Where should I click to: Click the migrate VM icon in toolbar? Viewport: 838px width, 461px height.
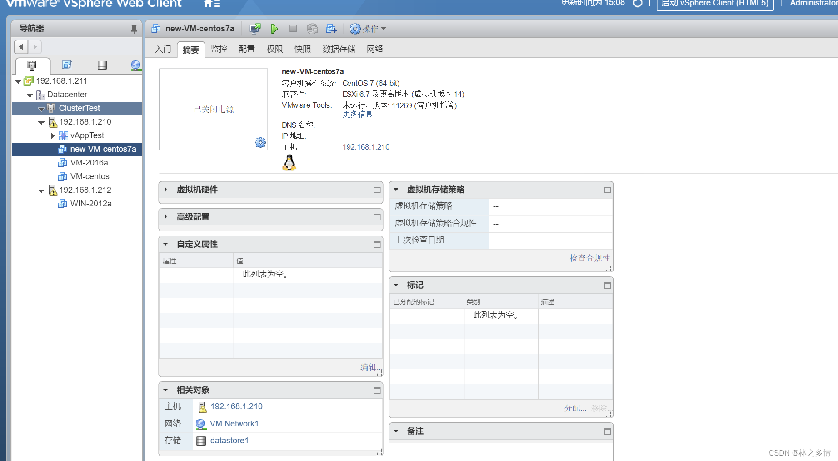tap(331, 29)
